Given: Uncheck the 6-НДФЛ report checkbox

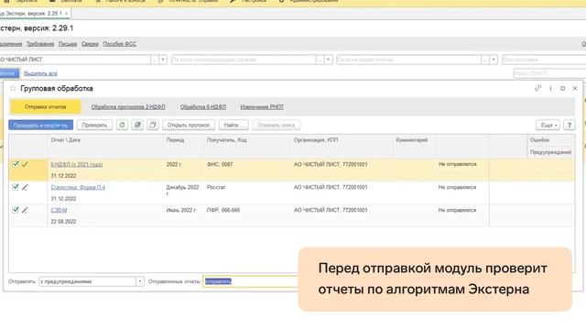Looking at the screenshot, I should tap(16, 164).
